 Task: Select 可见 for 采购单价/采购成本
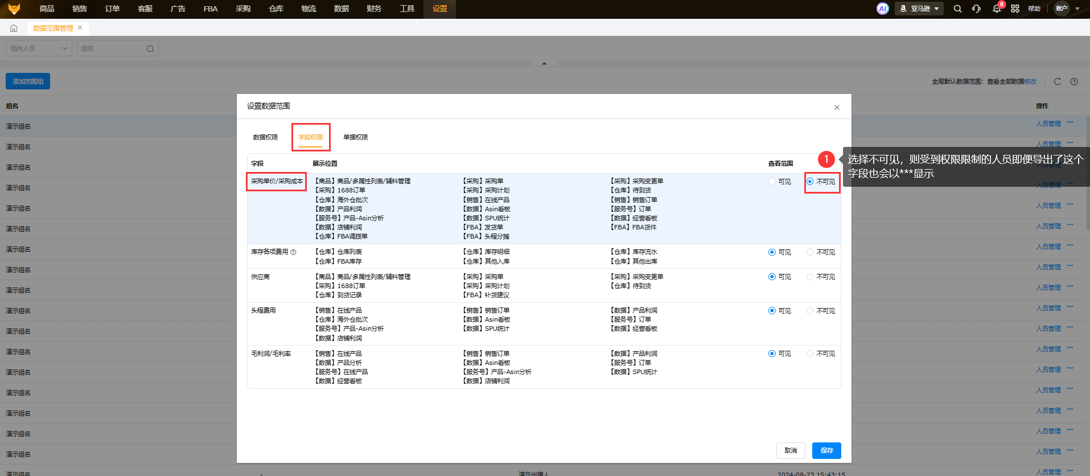[772, 182]
